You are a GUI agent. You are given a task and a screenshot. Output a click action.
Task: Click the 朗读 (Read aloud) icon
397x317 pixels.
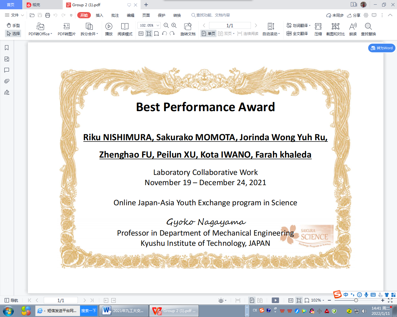point(353,27)
